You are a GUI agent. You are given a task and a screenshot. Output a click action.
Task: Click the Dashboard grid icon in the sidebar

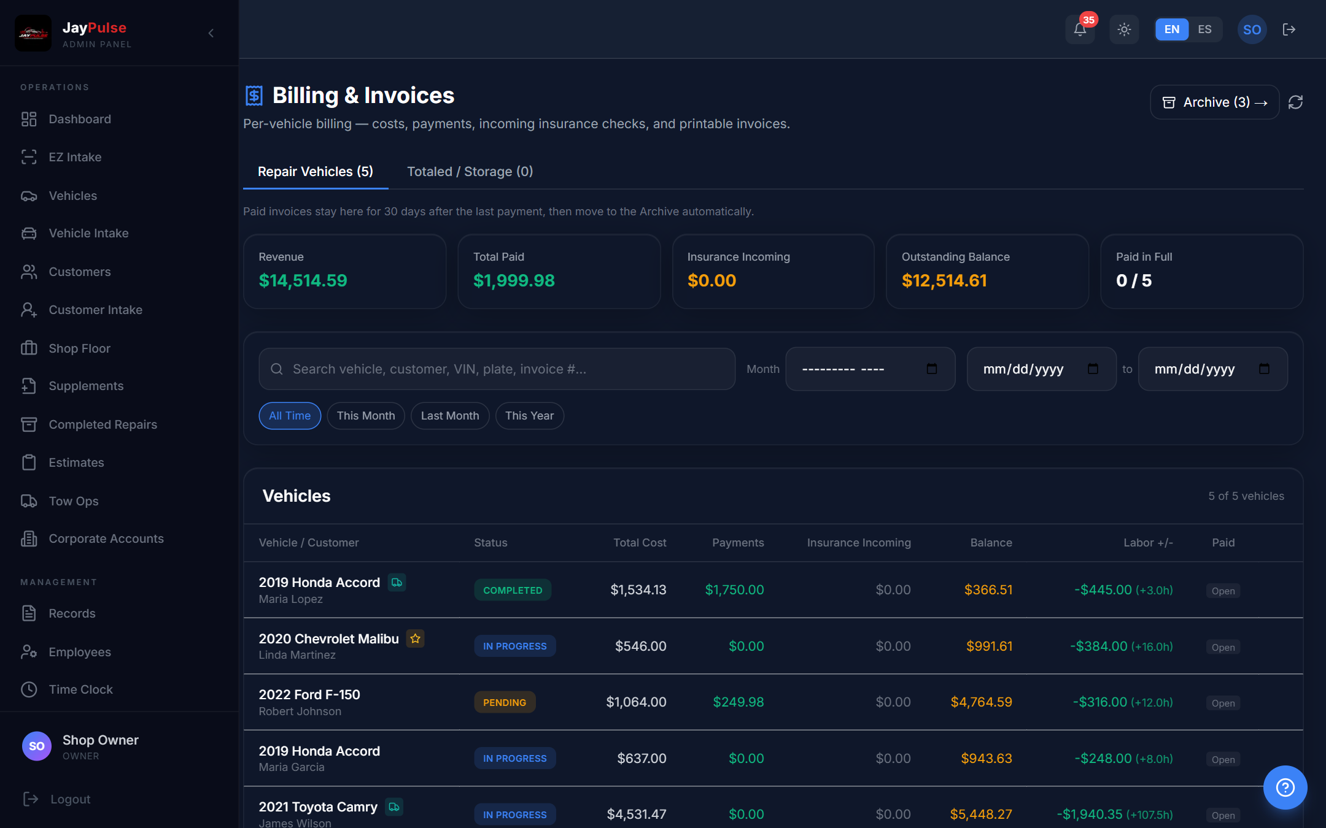[x=29, y=119]
